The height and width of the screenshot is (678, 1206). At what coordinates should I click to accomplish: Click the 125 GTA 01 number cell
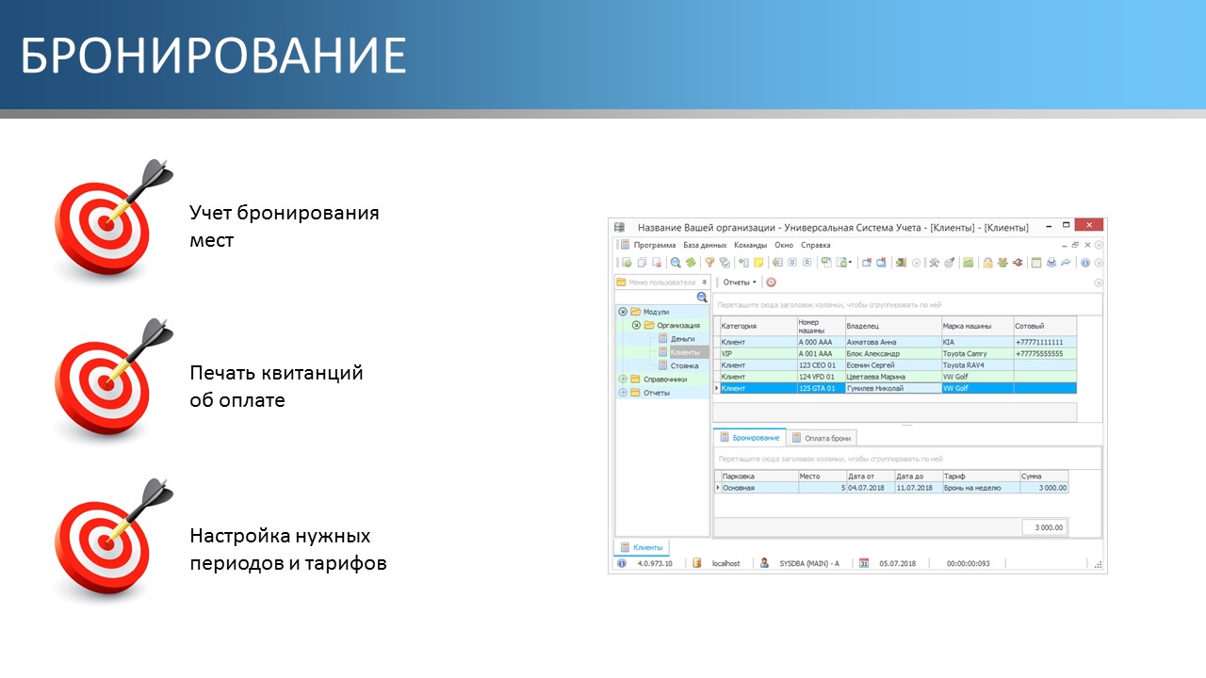(x=821, y=388)
